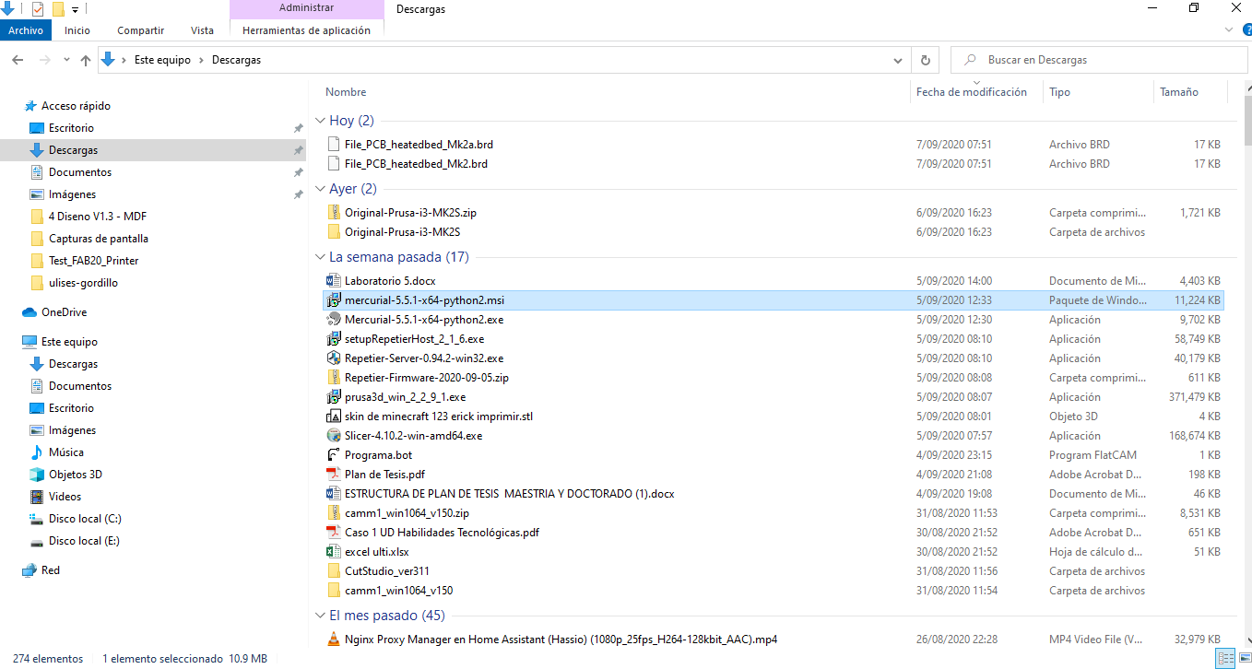The width and height of the screenshot is (1252, 669).
Task: Open the Archivo menu tab
Action: pos(26,30)
